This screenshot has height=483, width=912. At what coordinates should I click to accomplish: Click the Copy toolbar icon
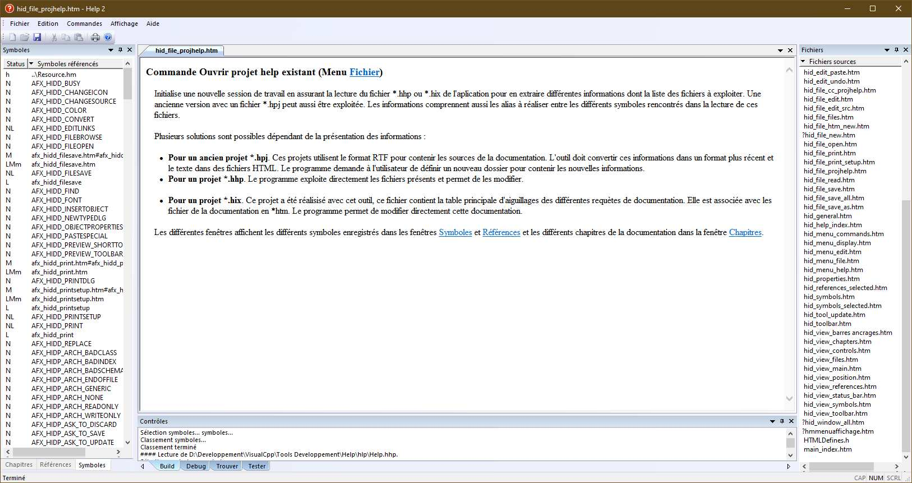pos(66,37)
